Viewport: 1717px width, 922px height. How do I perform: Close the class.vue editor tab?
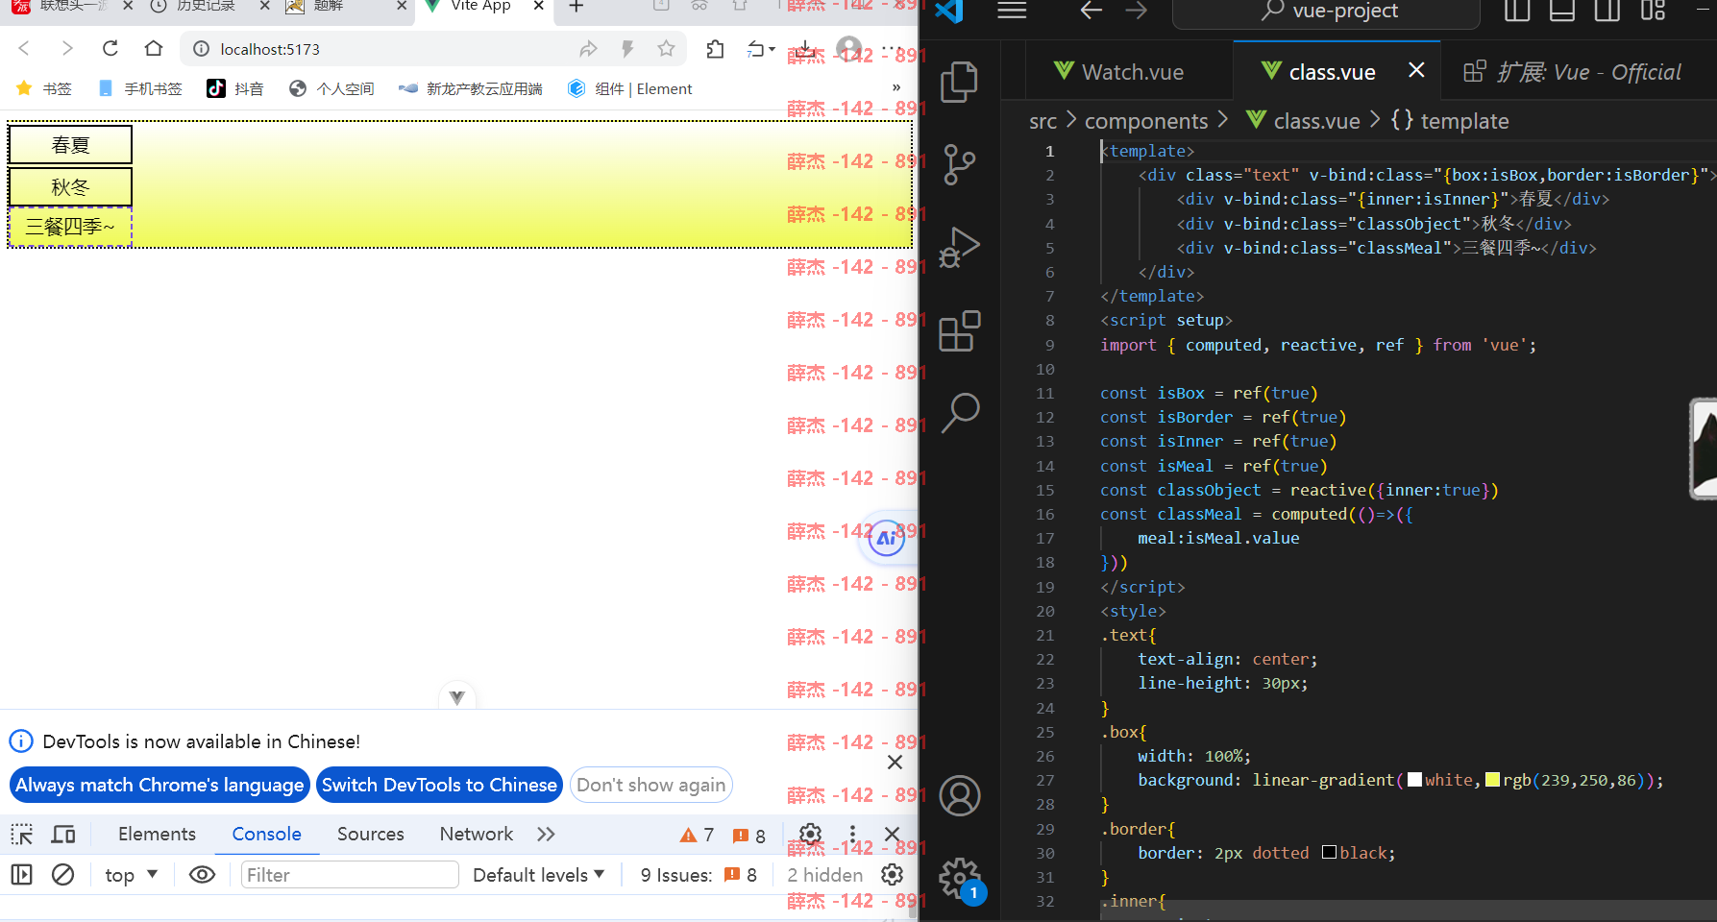[1416, 70]
